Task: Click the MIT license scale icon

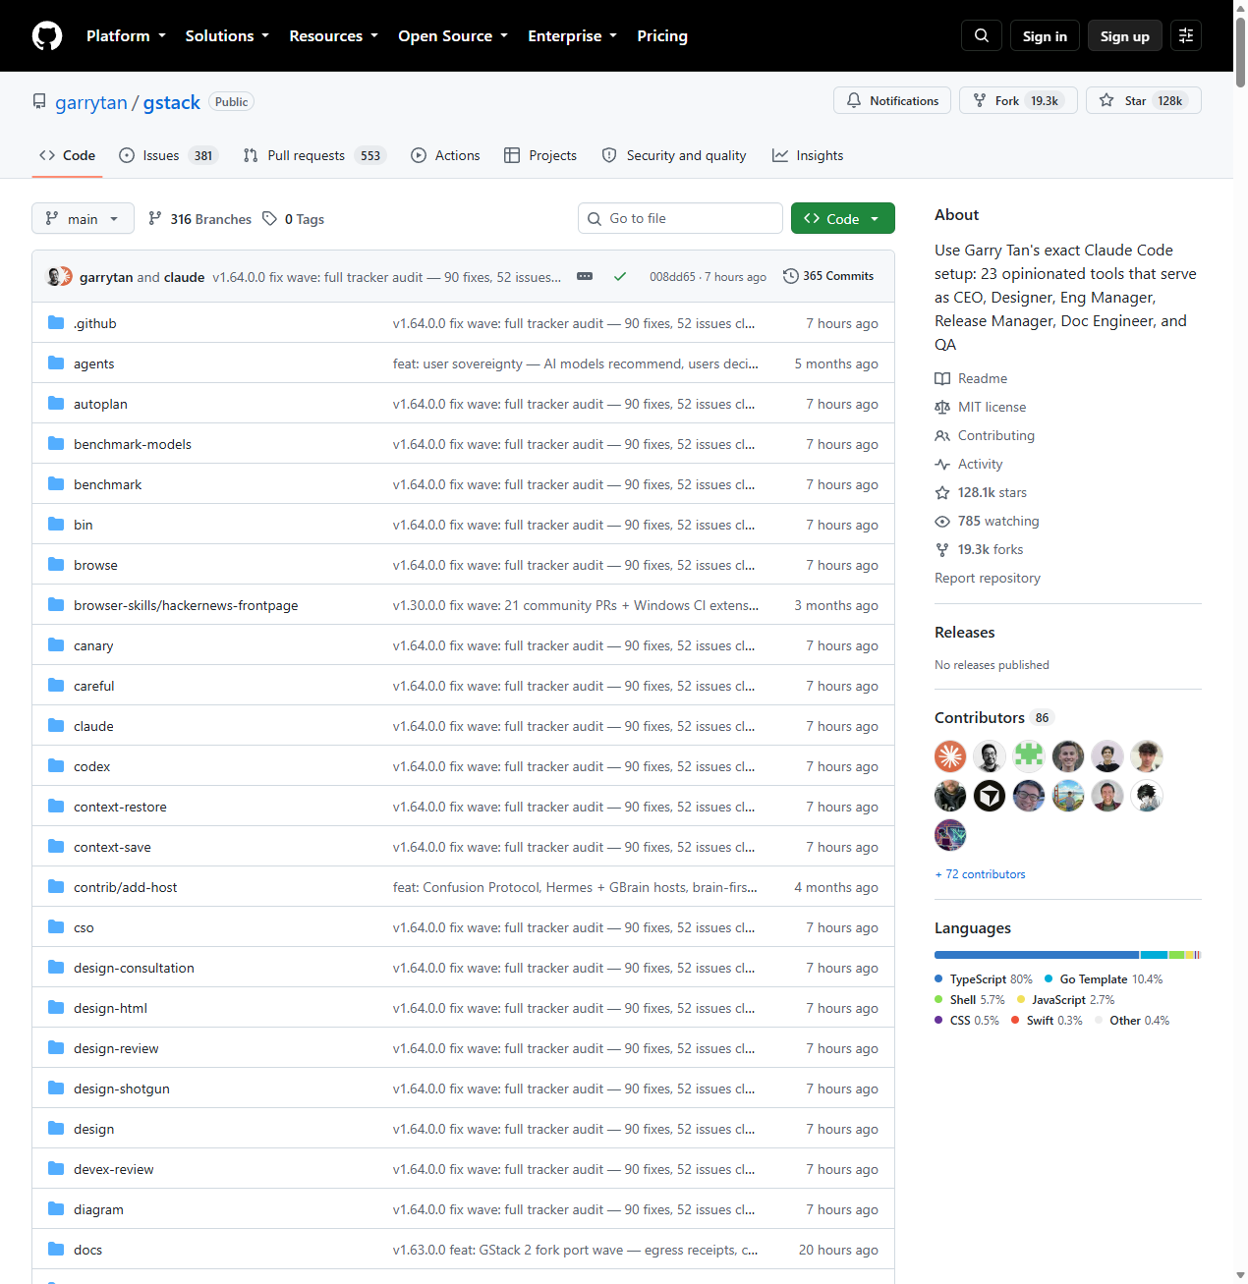Action: pos(942,407)
